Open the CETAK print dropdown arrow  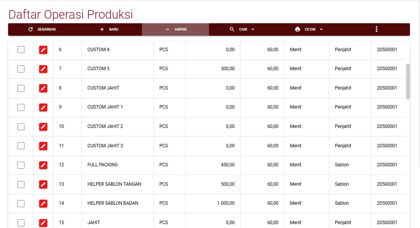[321, 29]
